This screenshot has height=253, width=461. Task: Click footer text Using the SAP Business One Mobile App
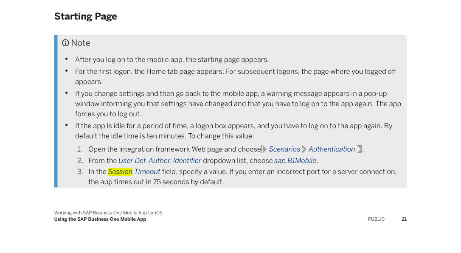point(100,219)
